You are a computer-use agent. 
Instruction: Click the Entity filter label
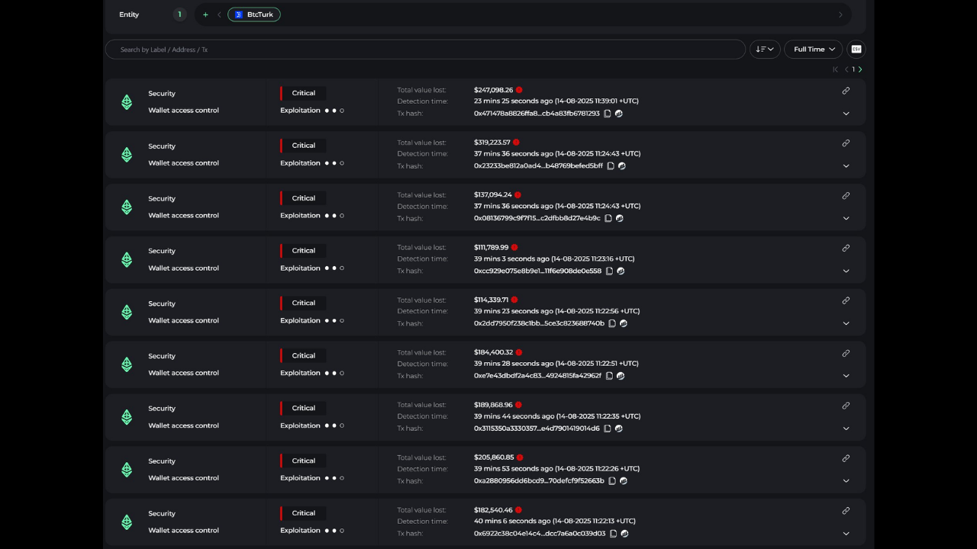tap(129, 14)
